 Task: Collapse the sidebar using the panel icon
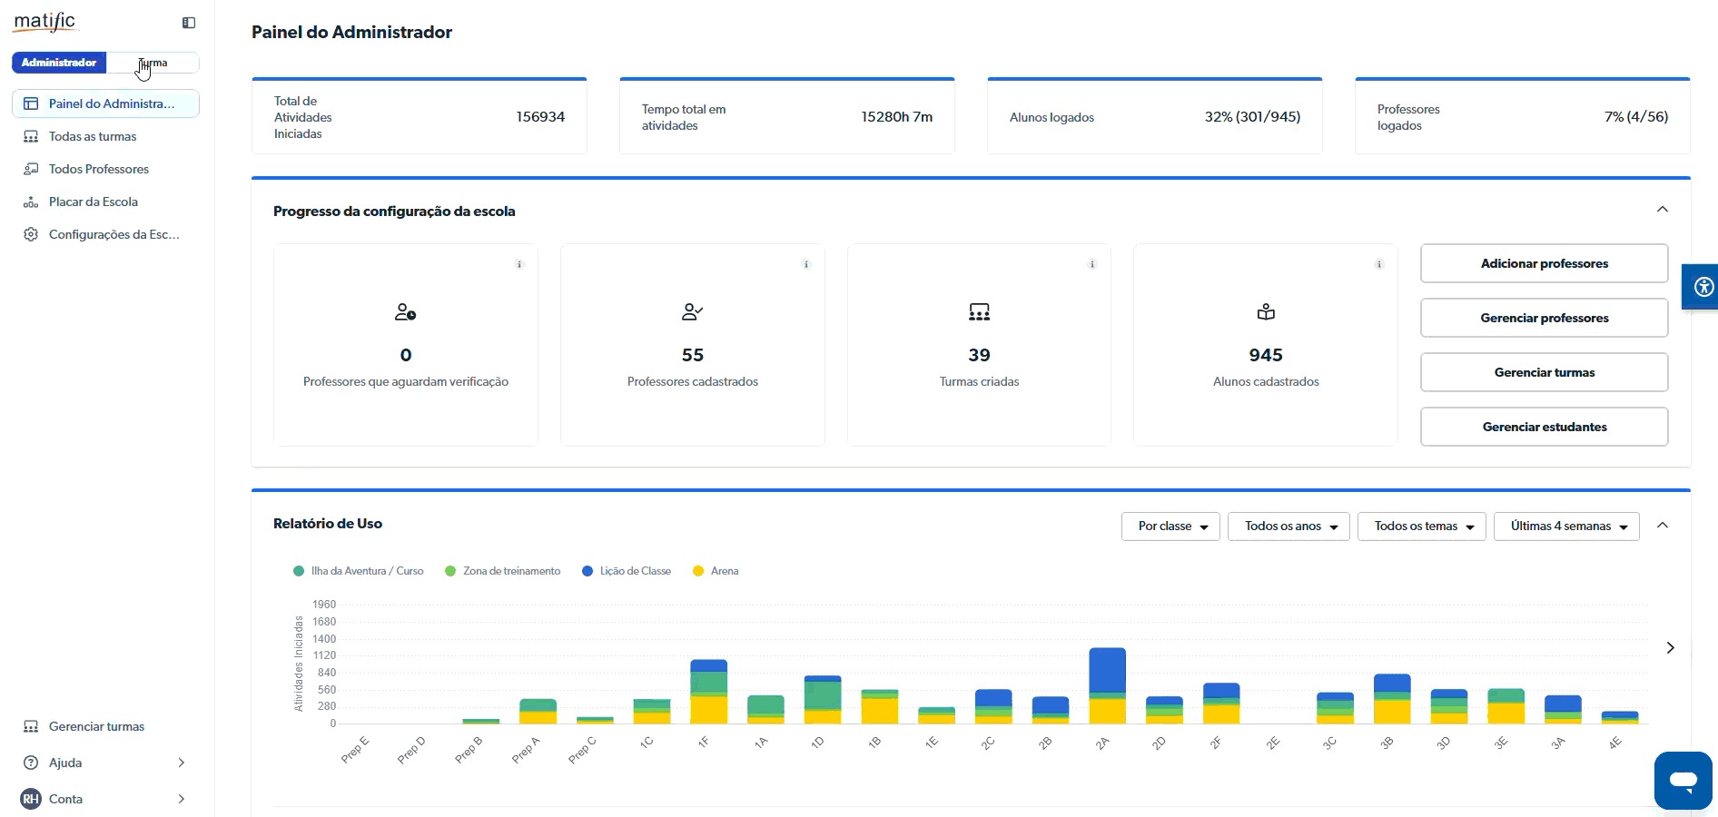pyautogui.click(x=189, y=23)
